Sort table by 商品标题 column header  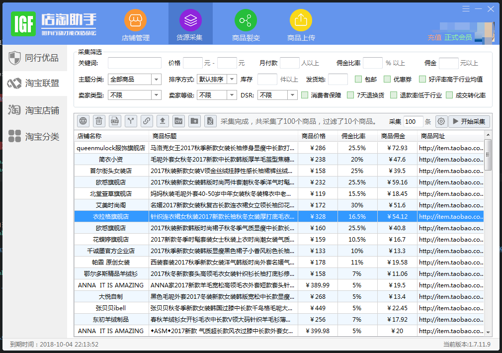coord(224,136)
